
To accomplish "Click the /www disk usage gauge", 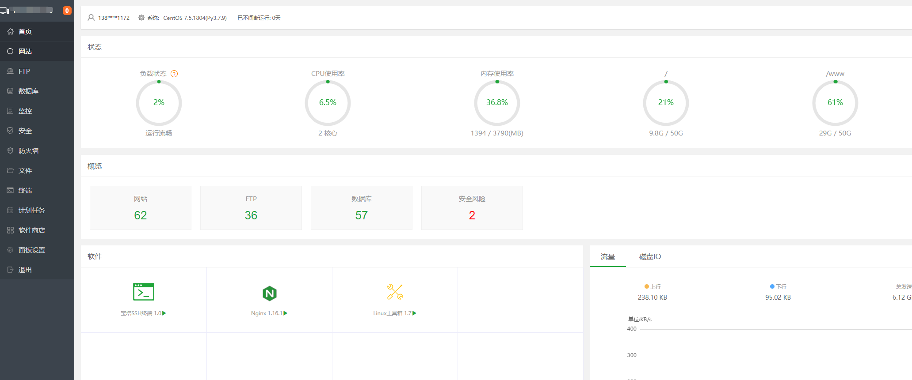I will pyautogui.click(x=835, y=103).
